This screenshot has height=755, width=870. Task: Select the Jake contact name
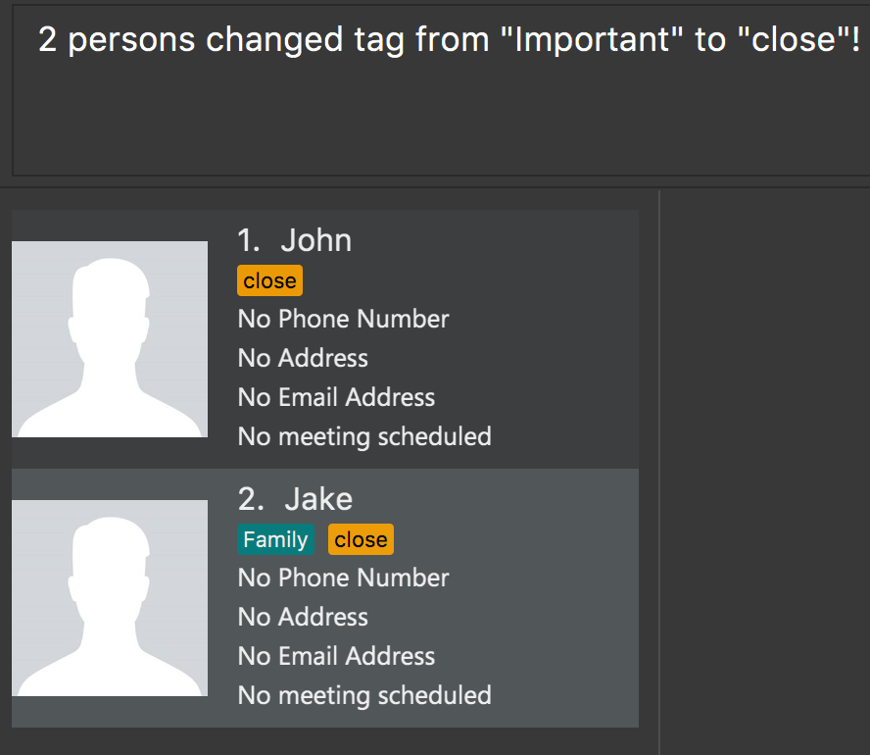pyautogui.click(x=318, y=499)
